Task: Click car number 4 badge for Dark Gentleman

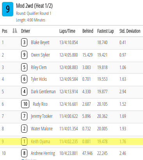Action: [x=24, y=92]
